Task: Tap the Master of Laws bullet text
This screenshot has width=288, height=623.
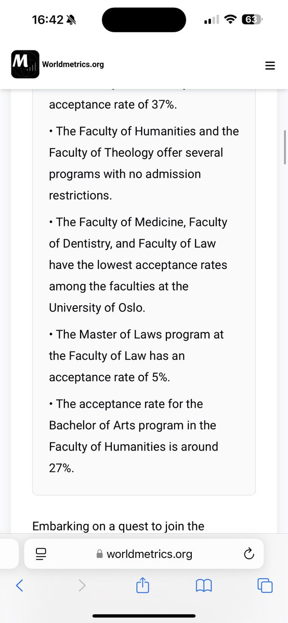Action: click(x=136, y=356)
